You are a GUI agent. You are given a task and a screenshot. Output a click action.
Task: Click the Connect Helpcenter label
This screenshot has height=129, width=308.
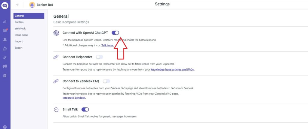click(77, 57)
